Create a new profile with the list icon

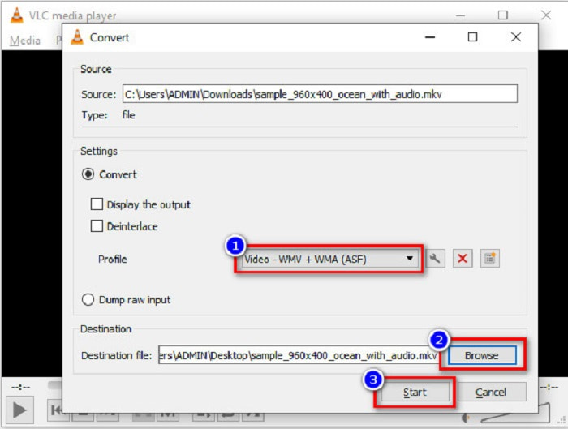tap(490, 259)
